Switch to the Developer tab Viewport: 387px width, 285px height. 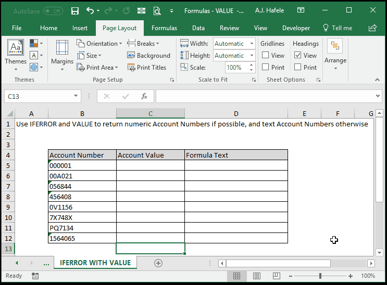click(x=296, y=28)
